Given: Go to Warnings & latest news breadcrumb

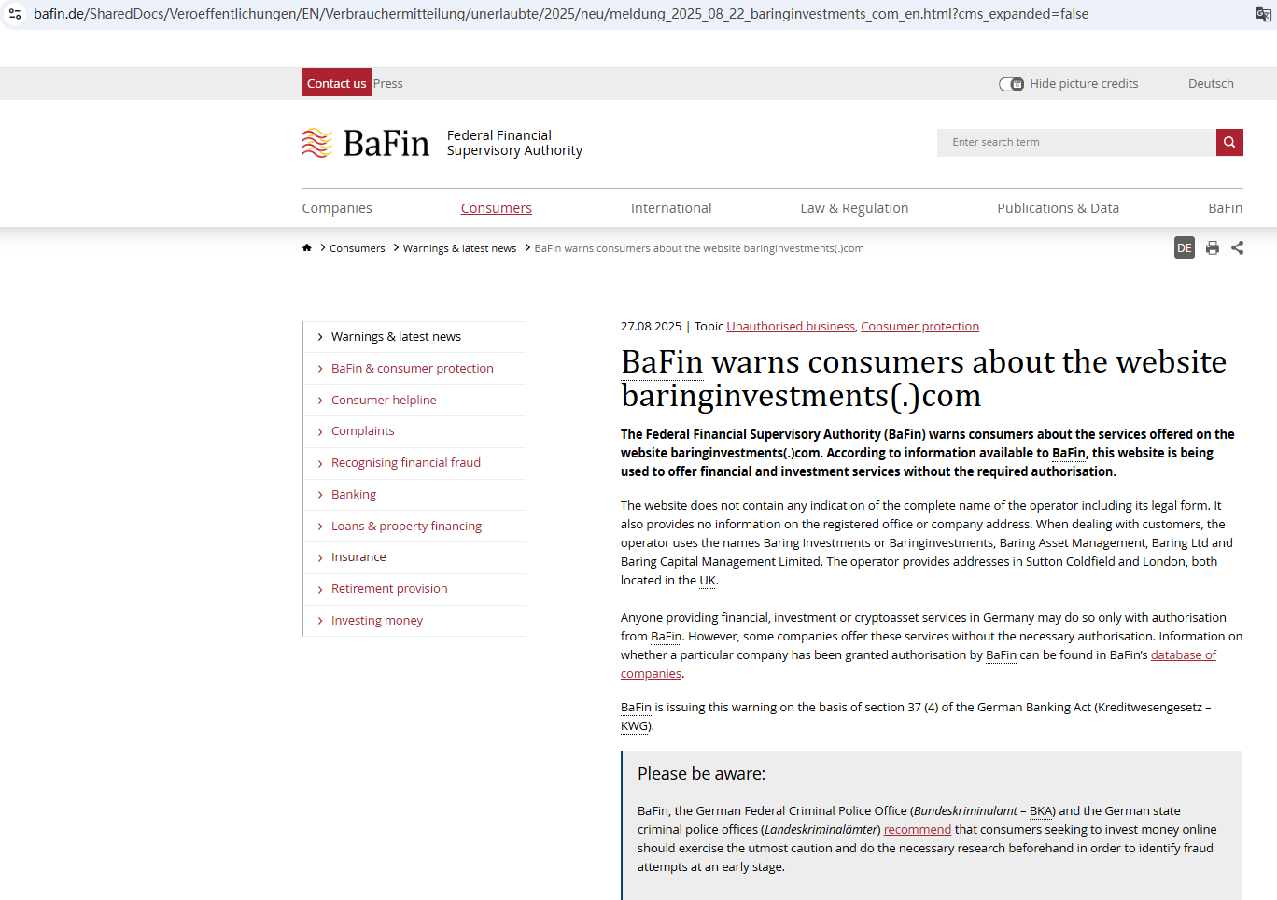Looking at the screenshot, I should pos(459,248).
